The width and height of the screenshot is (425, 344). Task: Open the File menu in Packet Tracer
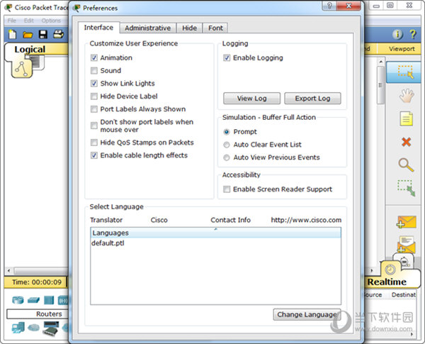pos(12,21)
